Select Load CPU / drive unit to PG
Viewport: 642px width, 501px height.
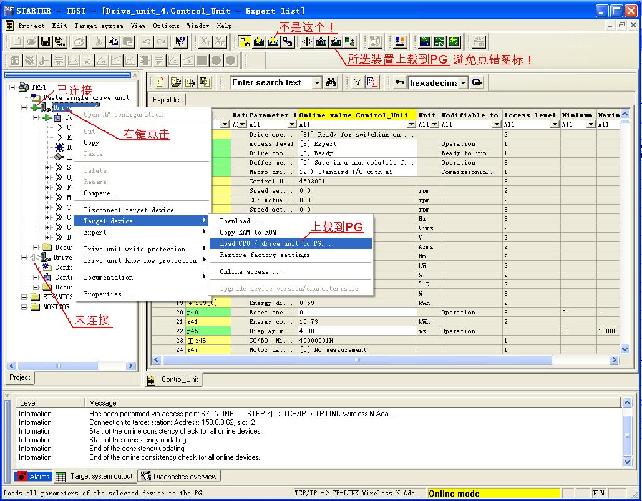pyautogui.click(x=290, y=243)
